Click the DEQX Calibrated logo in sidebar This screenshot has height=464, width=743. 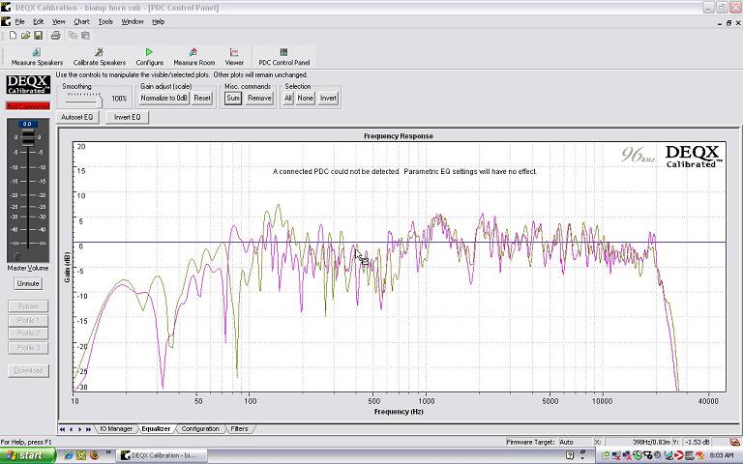[x=28, y=85]
